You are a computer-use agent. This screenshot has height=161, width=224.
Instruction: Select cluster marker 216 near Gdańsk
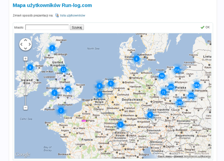[x=177, y=70]
